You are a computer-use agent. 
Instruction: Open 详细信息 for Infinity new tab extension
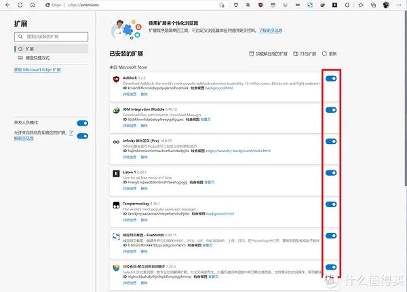tap(130, 157)
